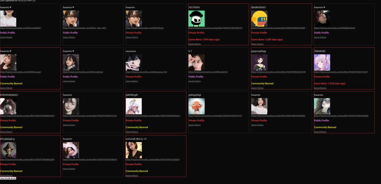Click 'Private Profile' on sayonara card
This screenshot has width=381, height=184.
click(133, 77)
